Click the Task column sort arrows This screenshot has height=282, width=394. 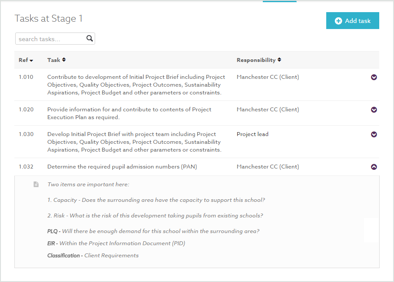pos(64,60)
